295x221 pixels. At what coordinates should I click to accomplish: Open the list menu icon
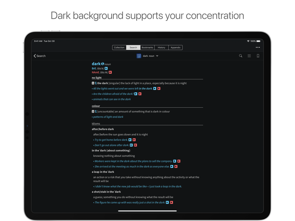pyautogui.click(x=249, y=56)
